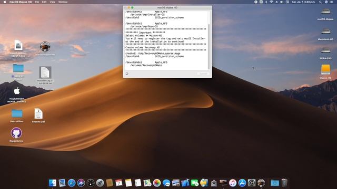Open App Store from the Dock

tap(242, 183)
